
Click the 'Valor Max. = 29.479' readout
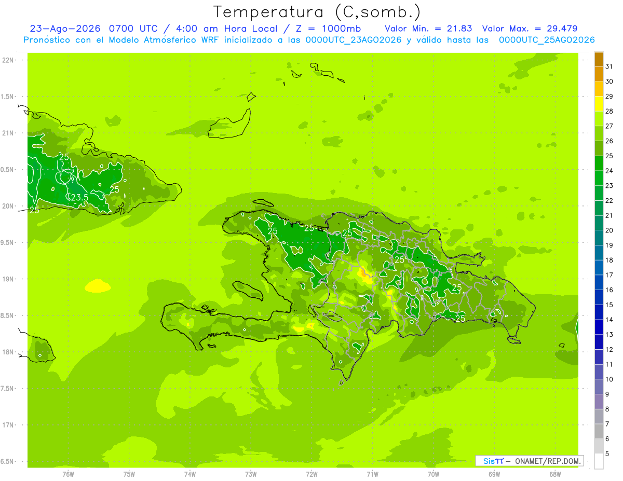coord(530,29)
